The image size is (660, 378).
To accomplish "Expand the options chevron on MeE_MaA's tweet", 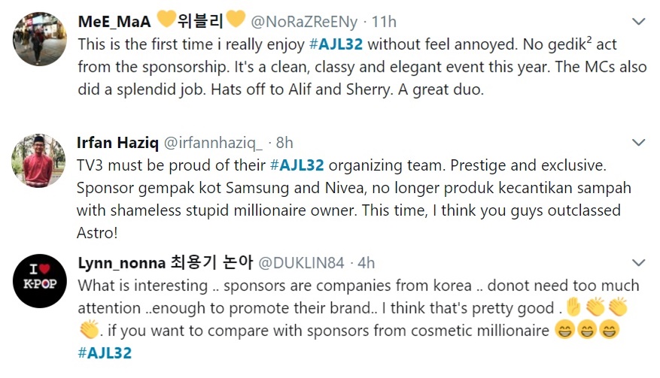I will tap(638, 22).
